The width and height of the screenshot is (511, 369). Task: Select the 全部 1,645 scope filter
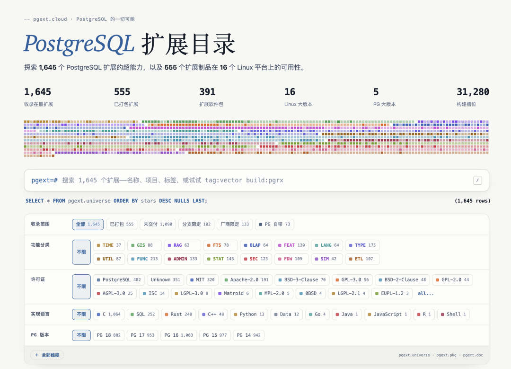[x=88, y=224]
